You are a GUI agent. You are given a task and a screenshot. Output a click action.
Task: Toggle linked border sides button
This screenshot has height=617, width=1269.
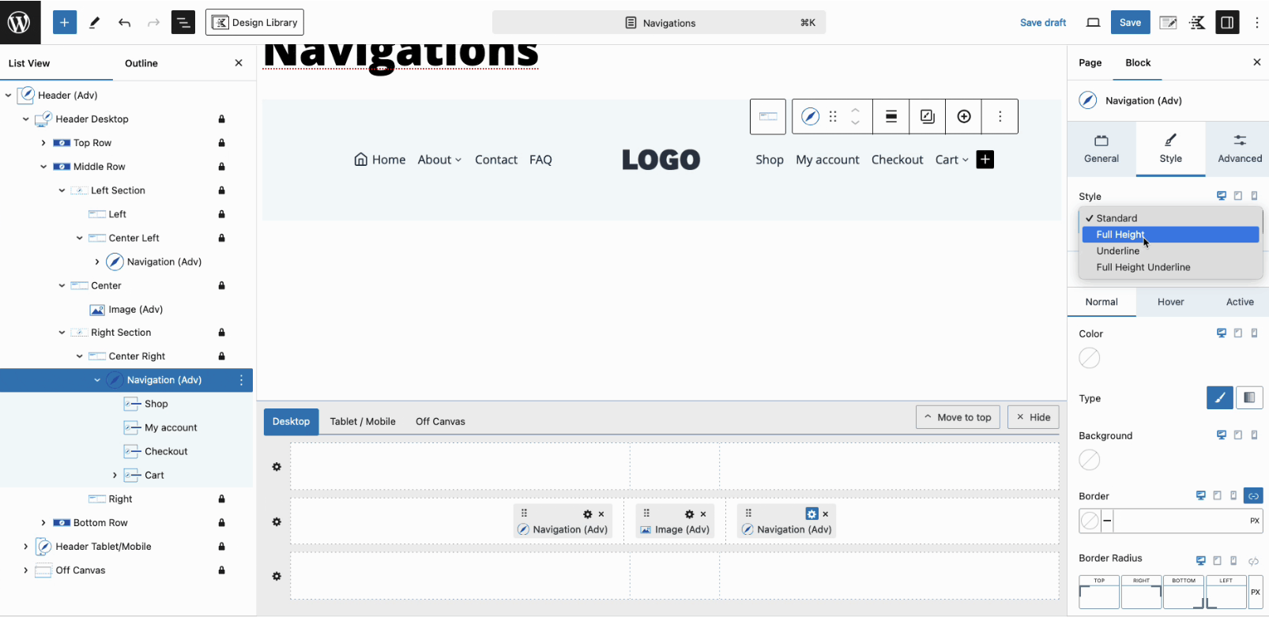click(x=1253, y=496)
